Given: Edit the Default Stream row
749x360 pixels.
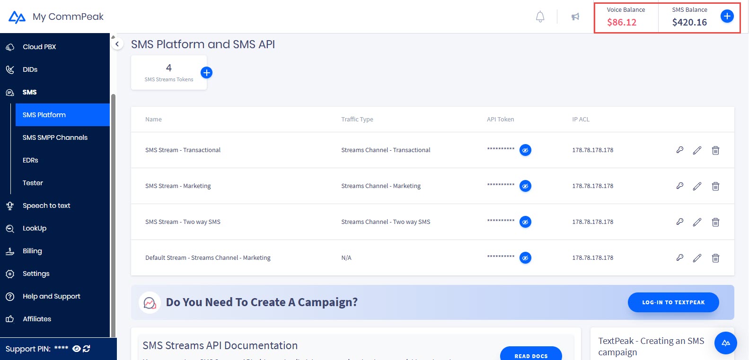Looking at the screenshot, I should [697, 258].
